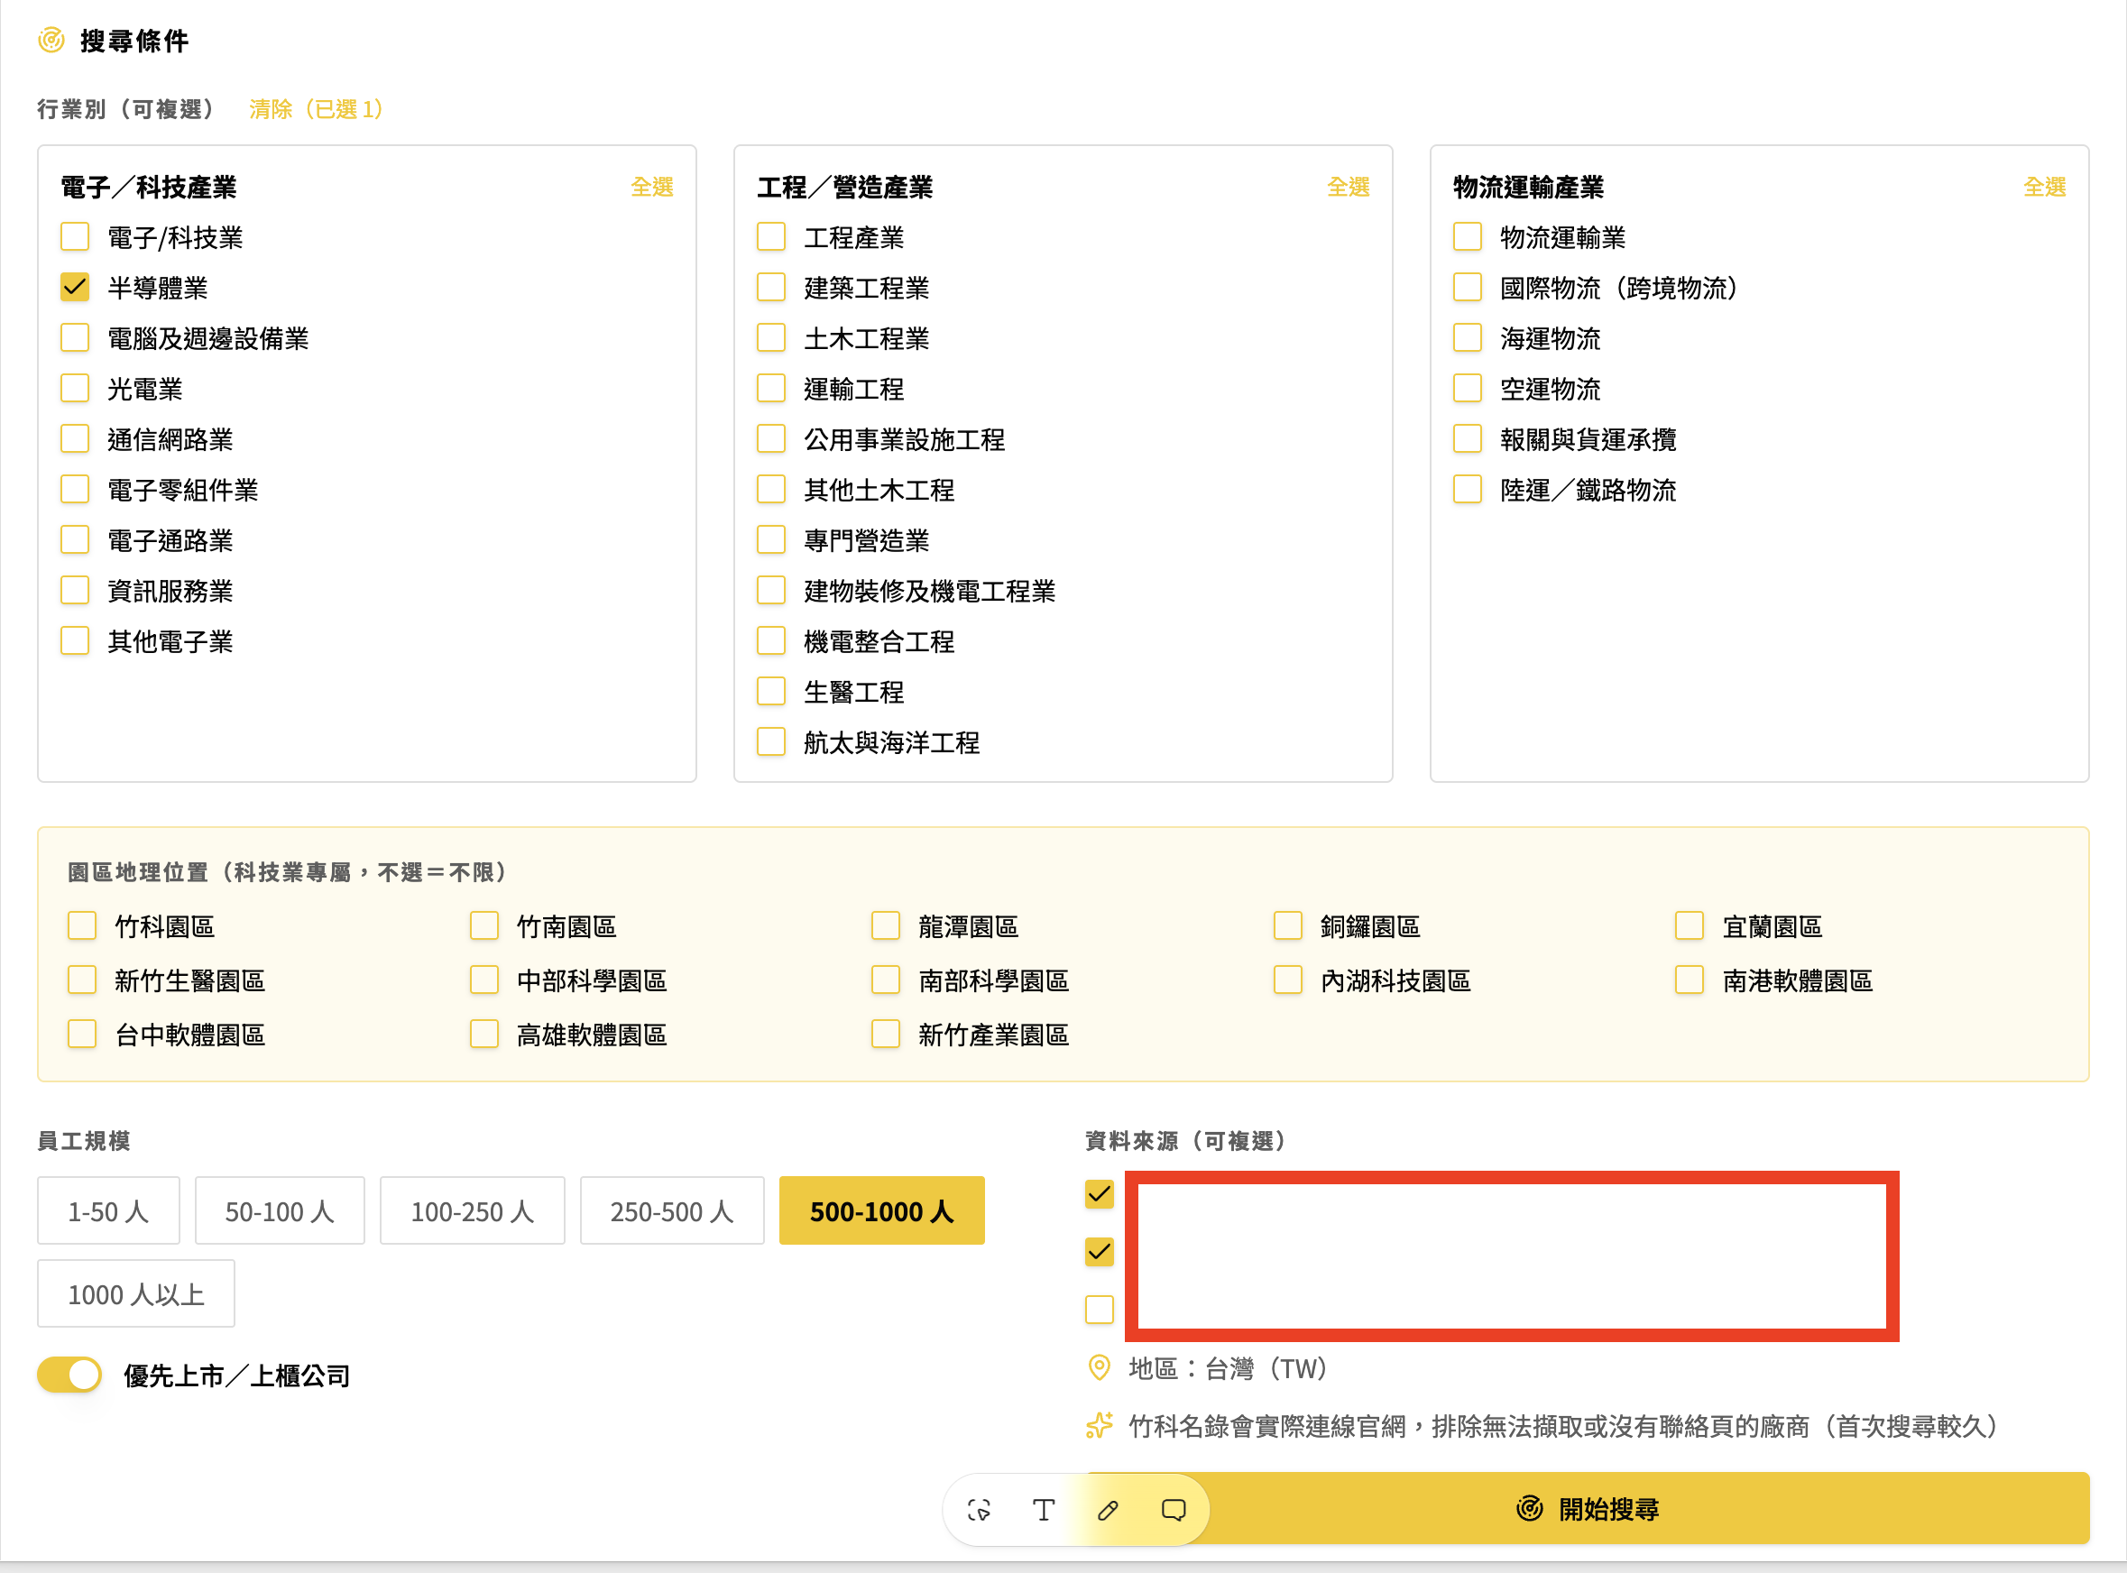Click 全選 for 工程／營造產業
The height and width of the screenshot is (1573, 2127).
click(x=1349, y=187)
